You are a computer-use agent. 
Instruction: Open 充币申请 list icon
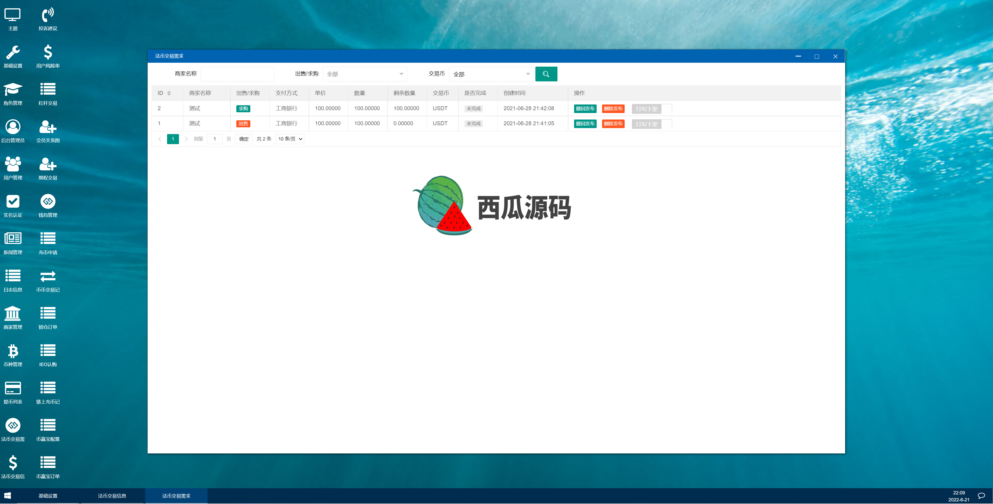[x=48, y=243]
